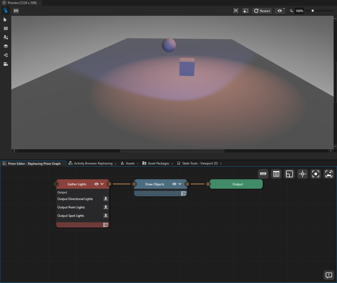Adjust the preview zoom slider handle
337x283 pixels.
313,11
